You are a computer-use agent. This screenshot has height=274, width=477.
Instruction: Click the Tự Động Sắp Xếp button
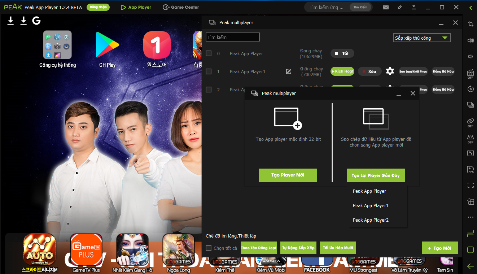298,248
